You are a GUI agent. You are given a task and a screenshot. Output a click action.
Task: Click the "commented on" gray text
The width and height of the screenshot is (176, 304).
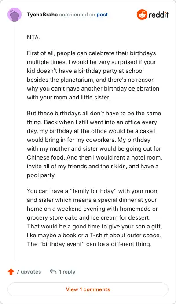pyautogui.click(x=77, y=15)
